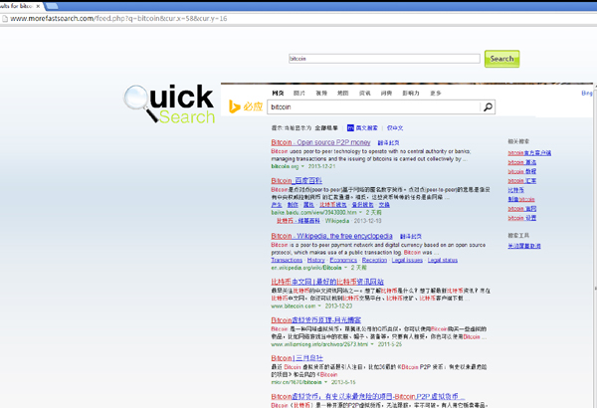Open Bitcoin虚拟货币原理-月光博客 result
Viewport: 597px width, 408px height.
tap(316, 320)
